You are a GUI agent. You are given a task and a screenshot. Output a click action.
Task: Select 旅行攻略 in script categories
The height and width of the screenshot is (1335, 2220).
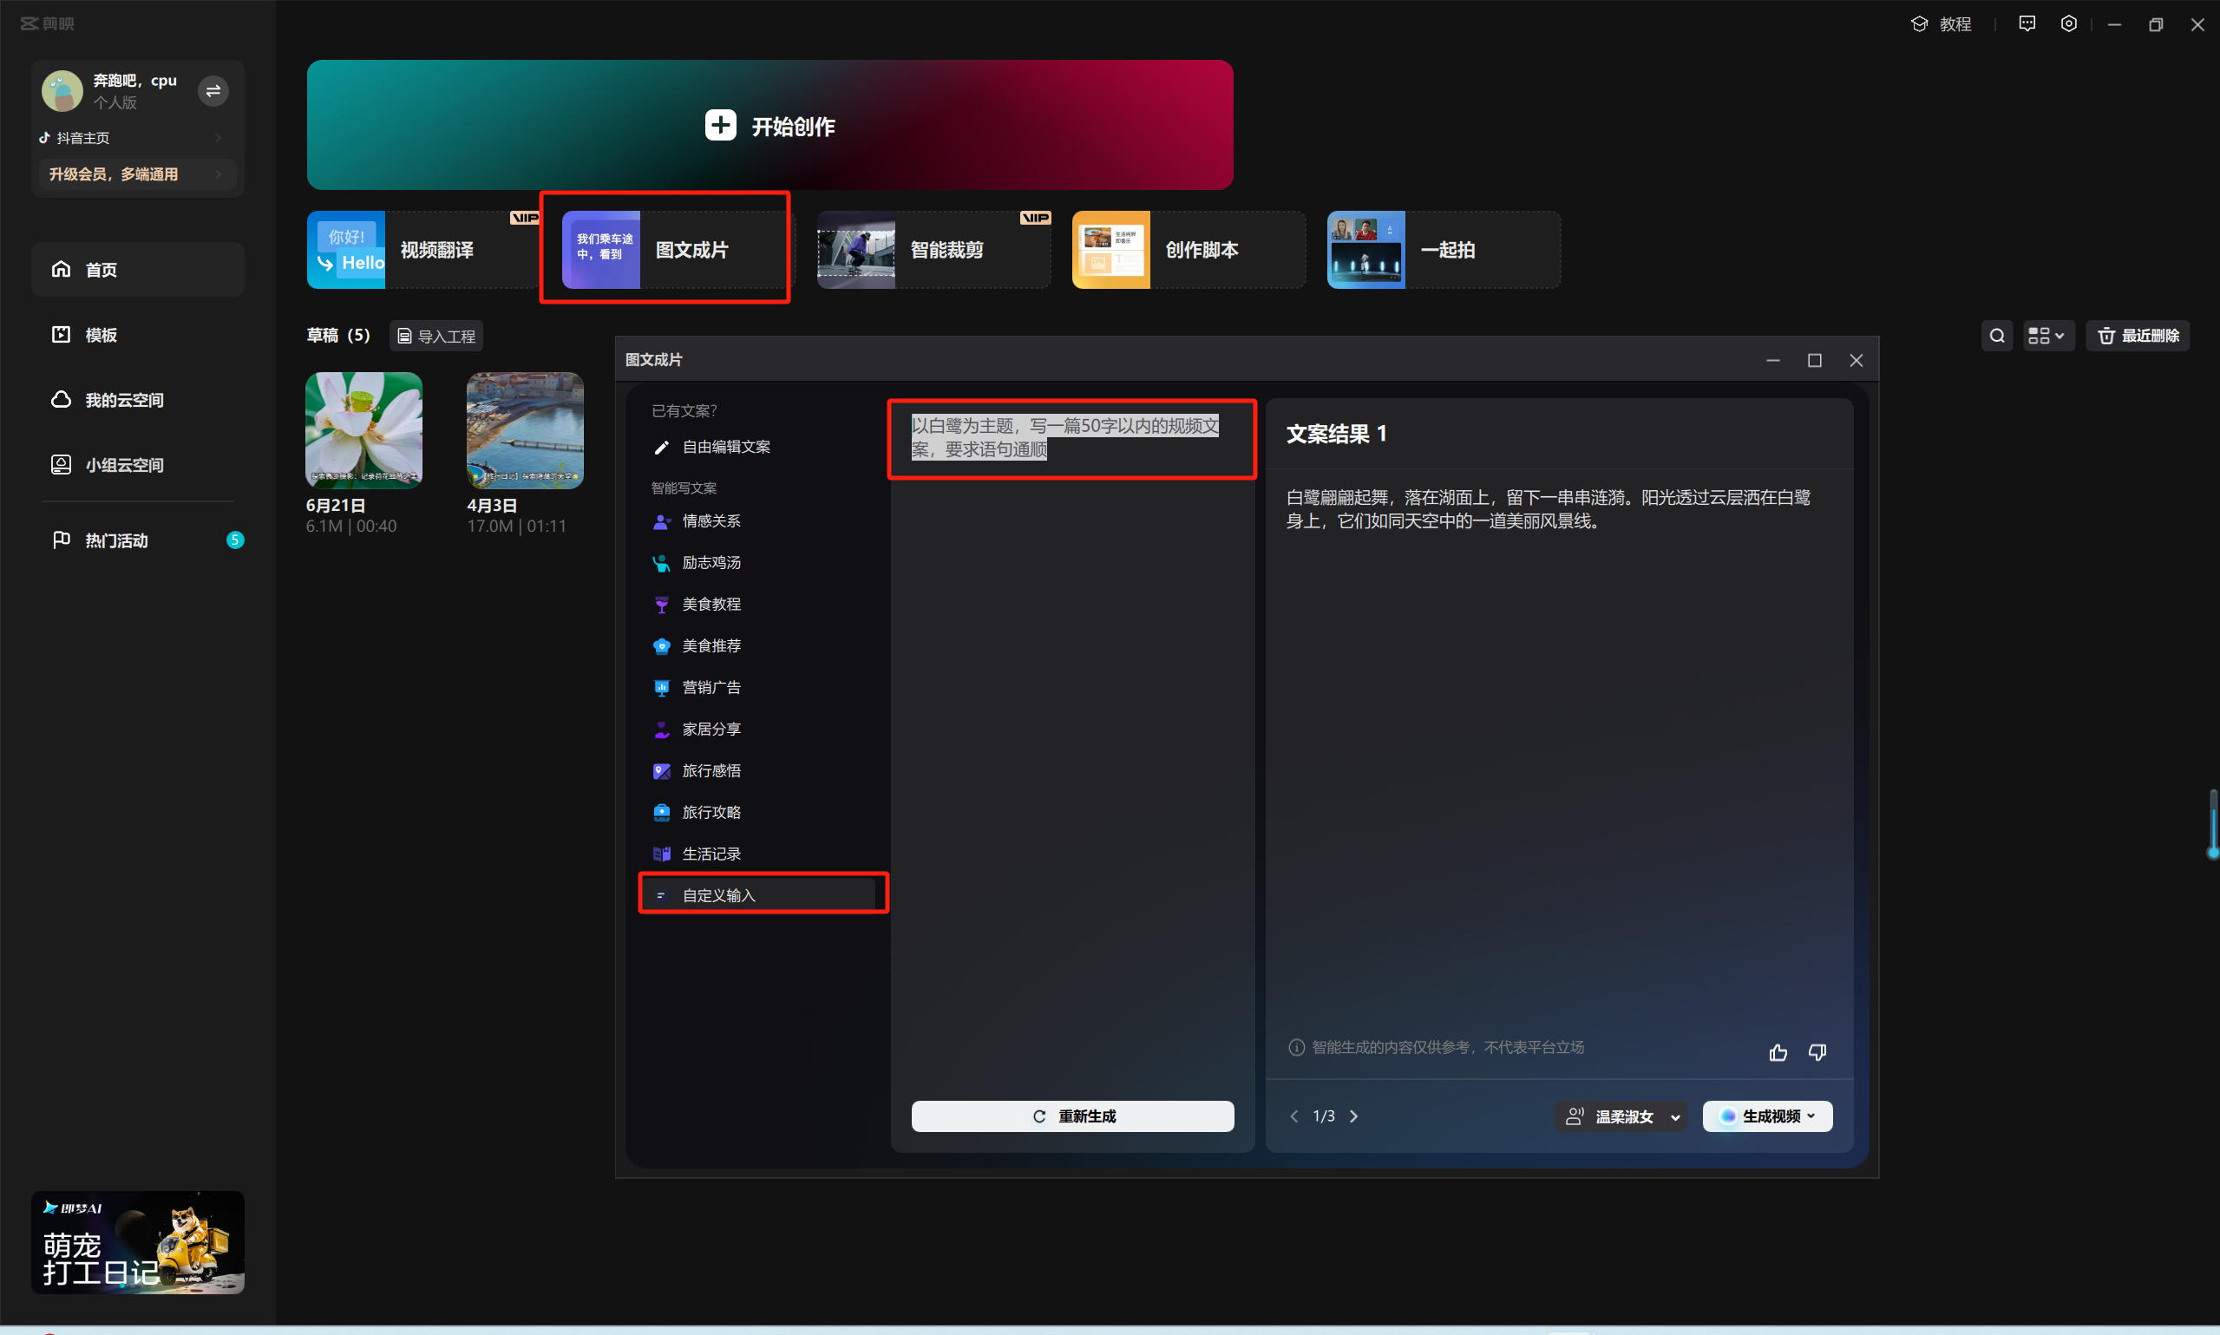711,811
